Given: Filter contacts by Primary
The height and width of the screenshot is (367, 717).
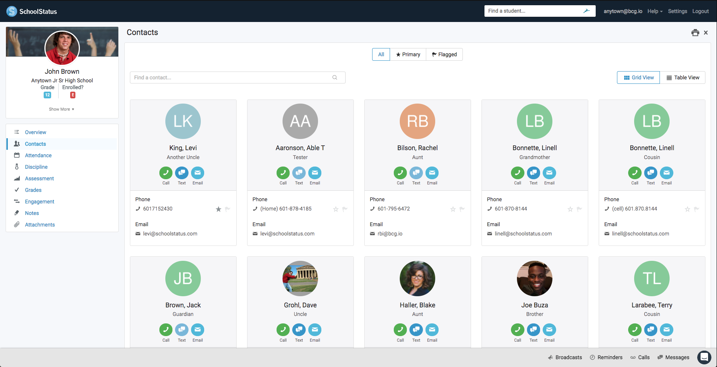Looking at the screenshot, I should pos(408,54).
